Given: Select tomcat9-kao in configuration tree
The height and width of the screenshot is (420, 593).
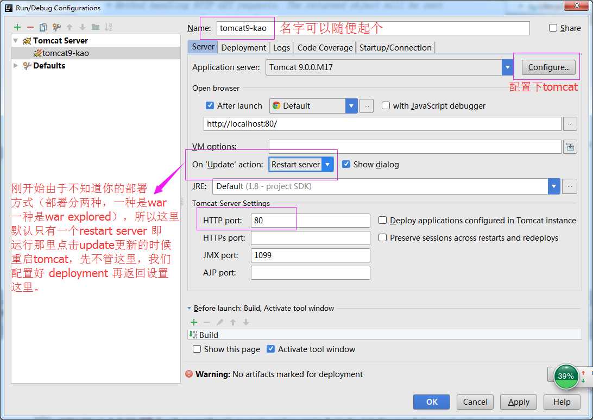Looking at the screenshot, I should click(96, 53).
